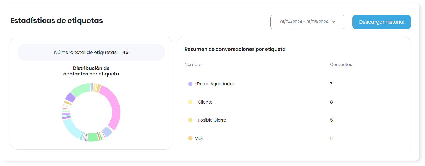Click the Nombre column header
Image resolution: width=425 pixels, height=166 pixels.
(193, 65)
